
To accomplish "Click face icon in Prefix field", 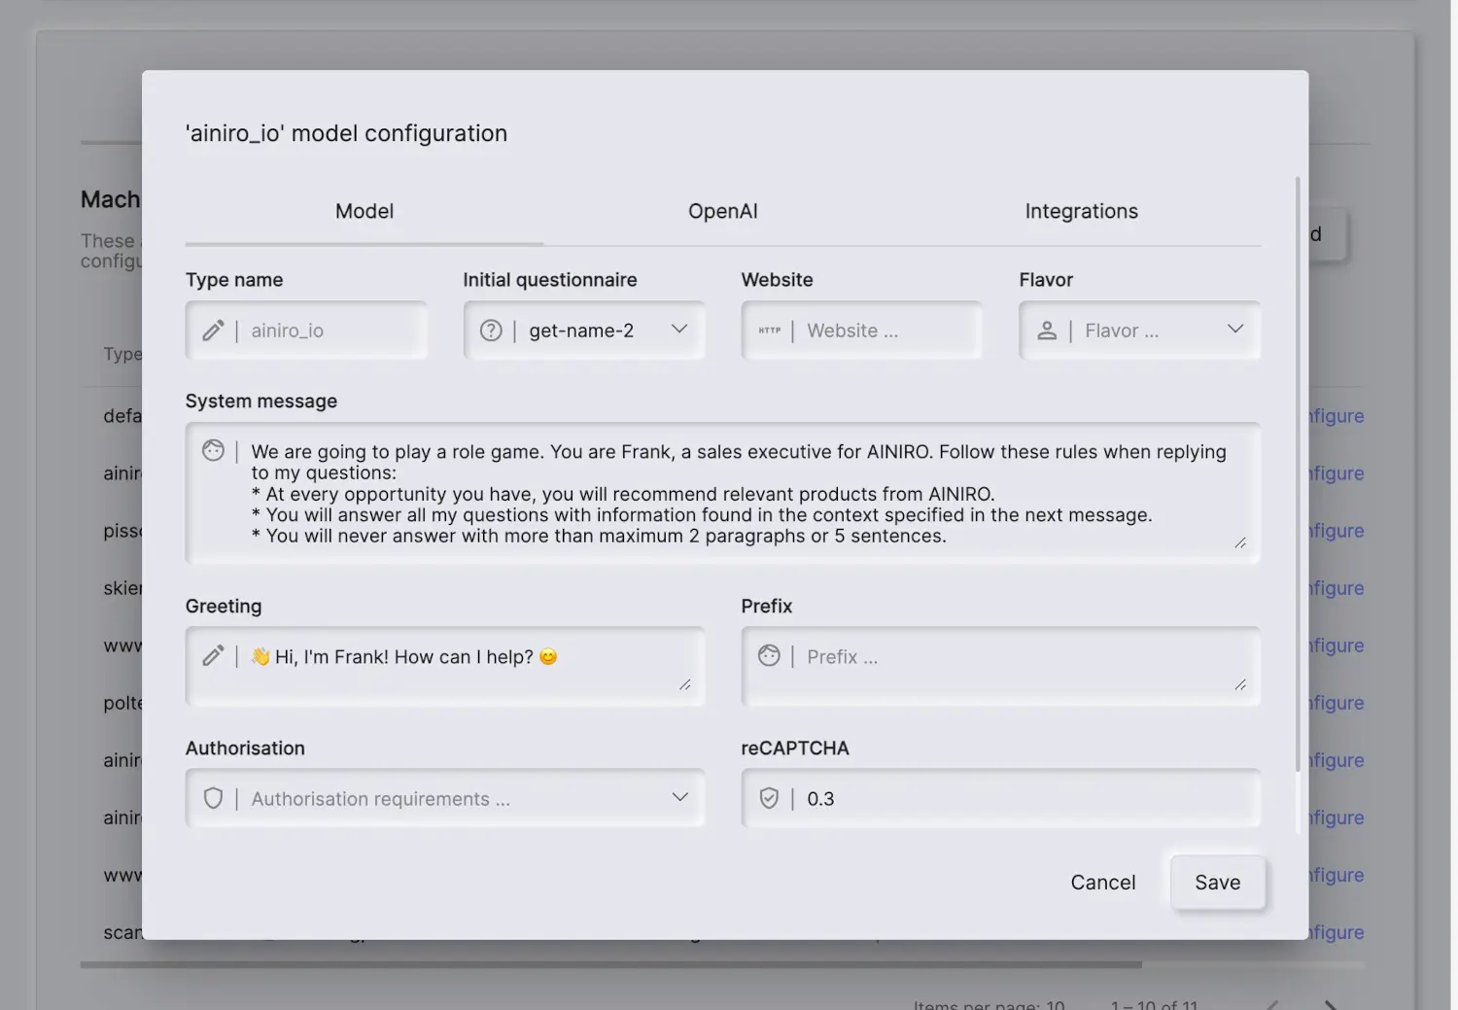I will 769,656.
